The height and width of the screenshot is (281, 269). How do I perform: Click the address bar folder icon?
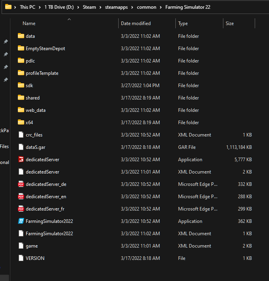point(8,7)
